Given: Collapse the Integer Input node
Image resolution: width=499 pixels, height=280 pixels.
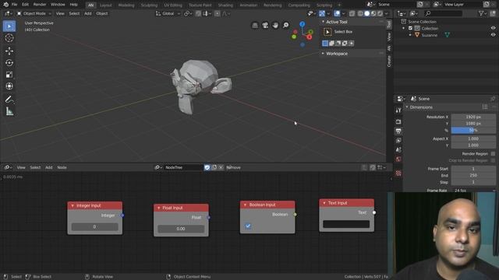Looking at the screenshot, I should [73, 205].
